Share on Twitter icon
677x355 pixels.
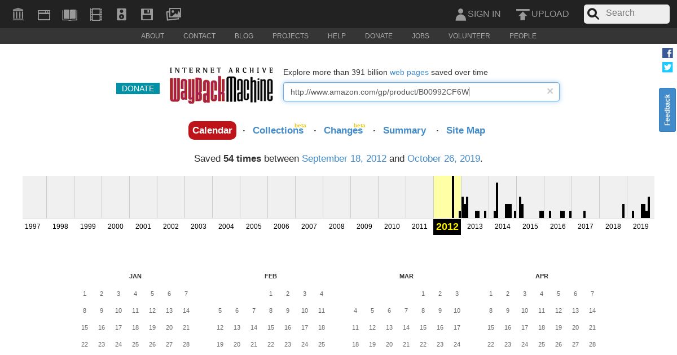click(x=667, y=67)
